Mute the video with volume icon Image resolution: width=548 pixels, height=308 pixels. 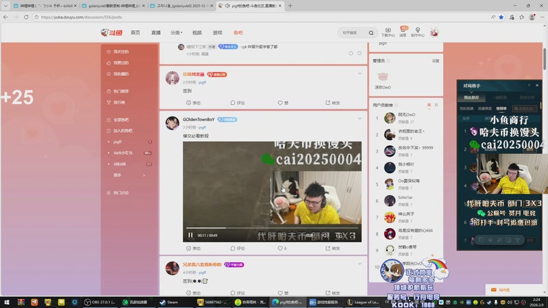pos(325,235)
